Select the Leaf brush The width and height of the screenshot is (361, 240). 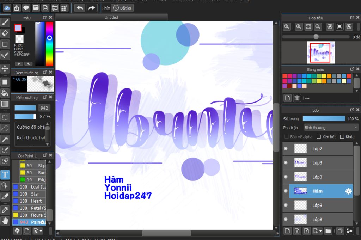(x=29, y=187)
